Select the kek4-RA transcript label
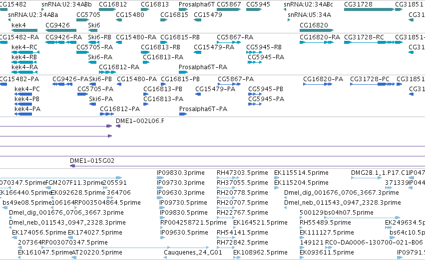Screen dimensions: 425x260 coord(24,67)
